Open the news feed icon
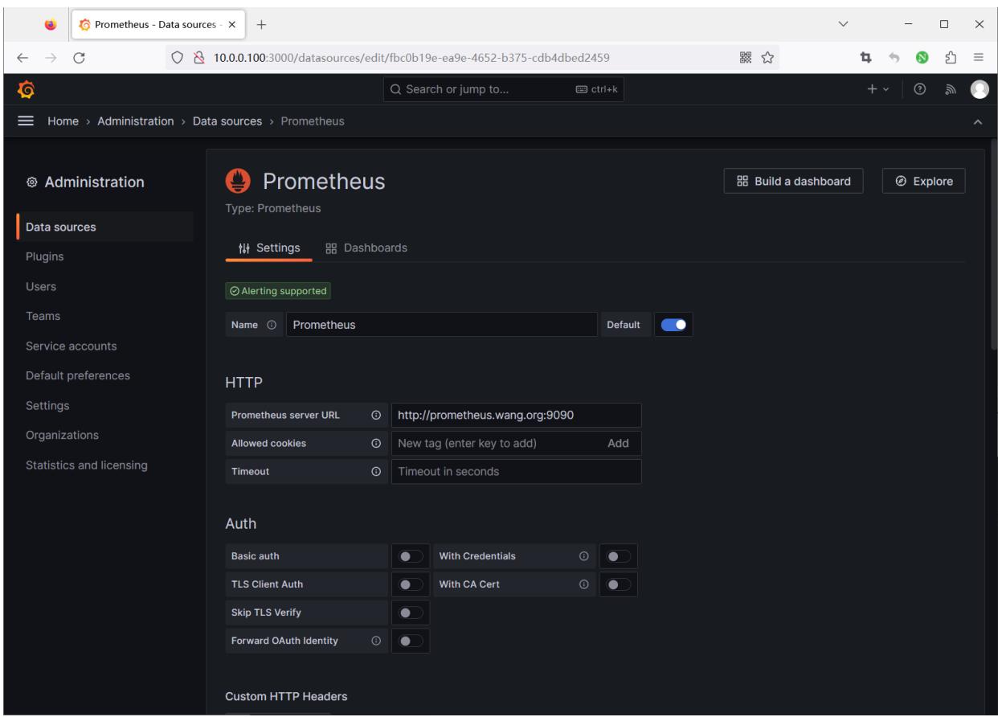 point(949,89)
